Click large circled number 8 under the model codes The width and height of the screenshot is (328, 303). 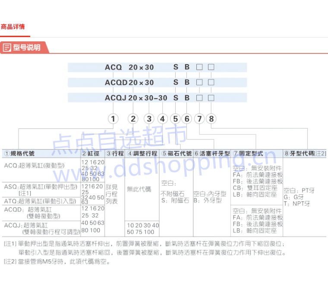pos(211,119)
